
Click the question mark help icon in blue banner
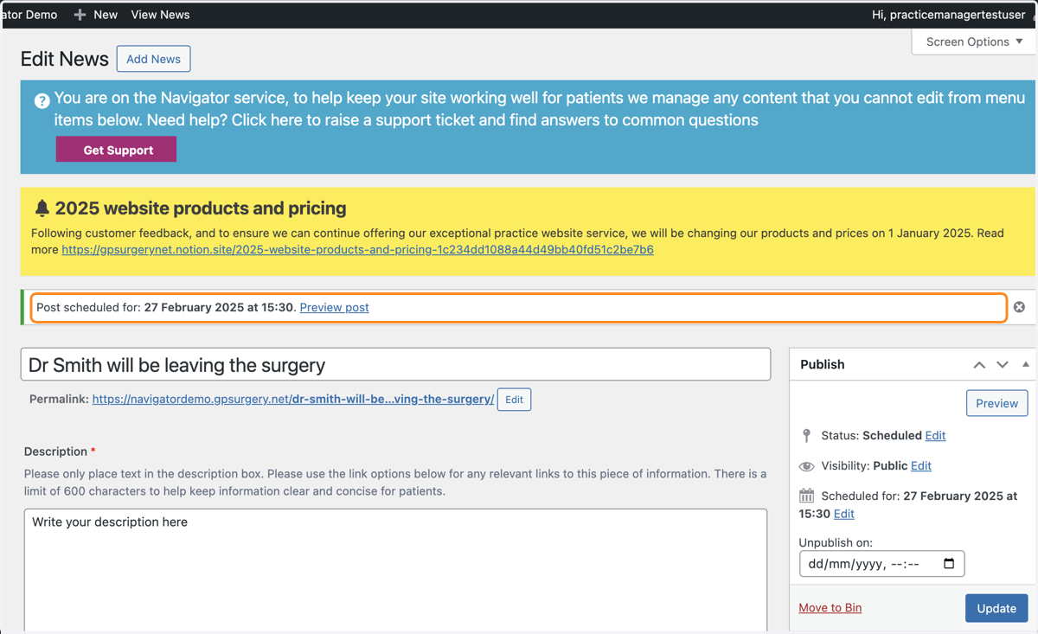[x=42, y=101]
